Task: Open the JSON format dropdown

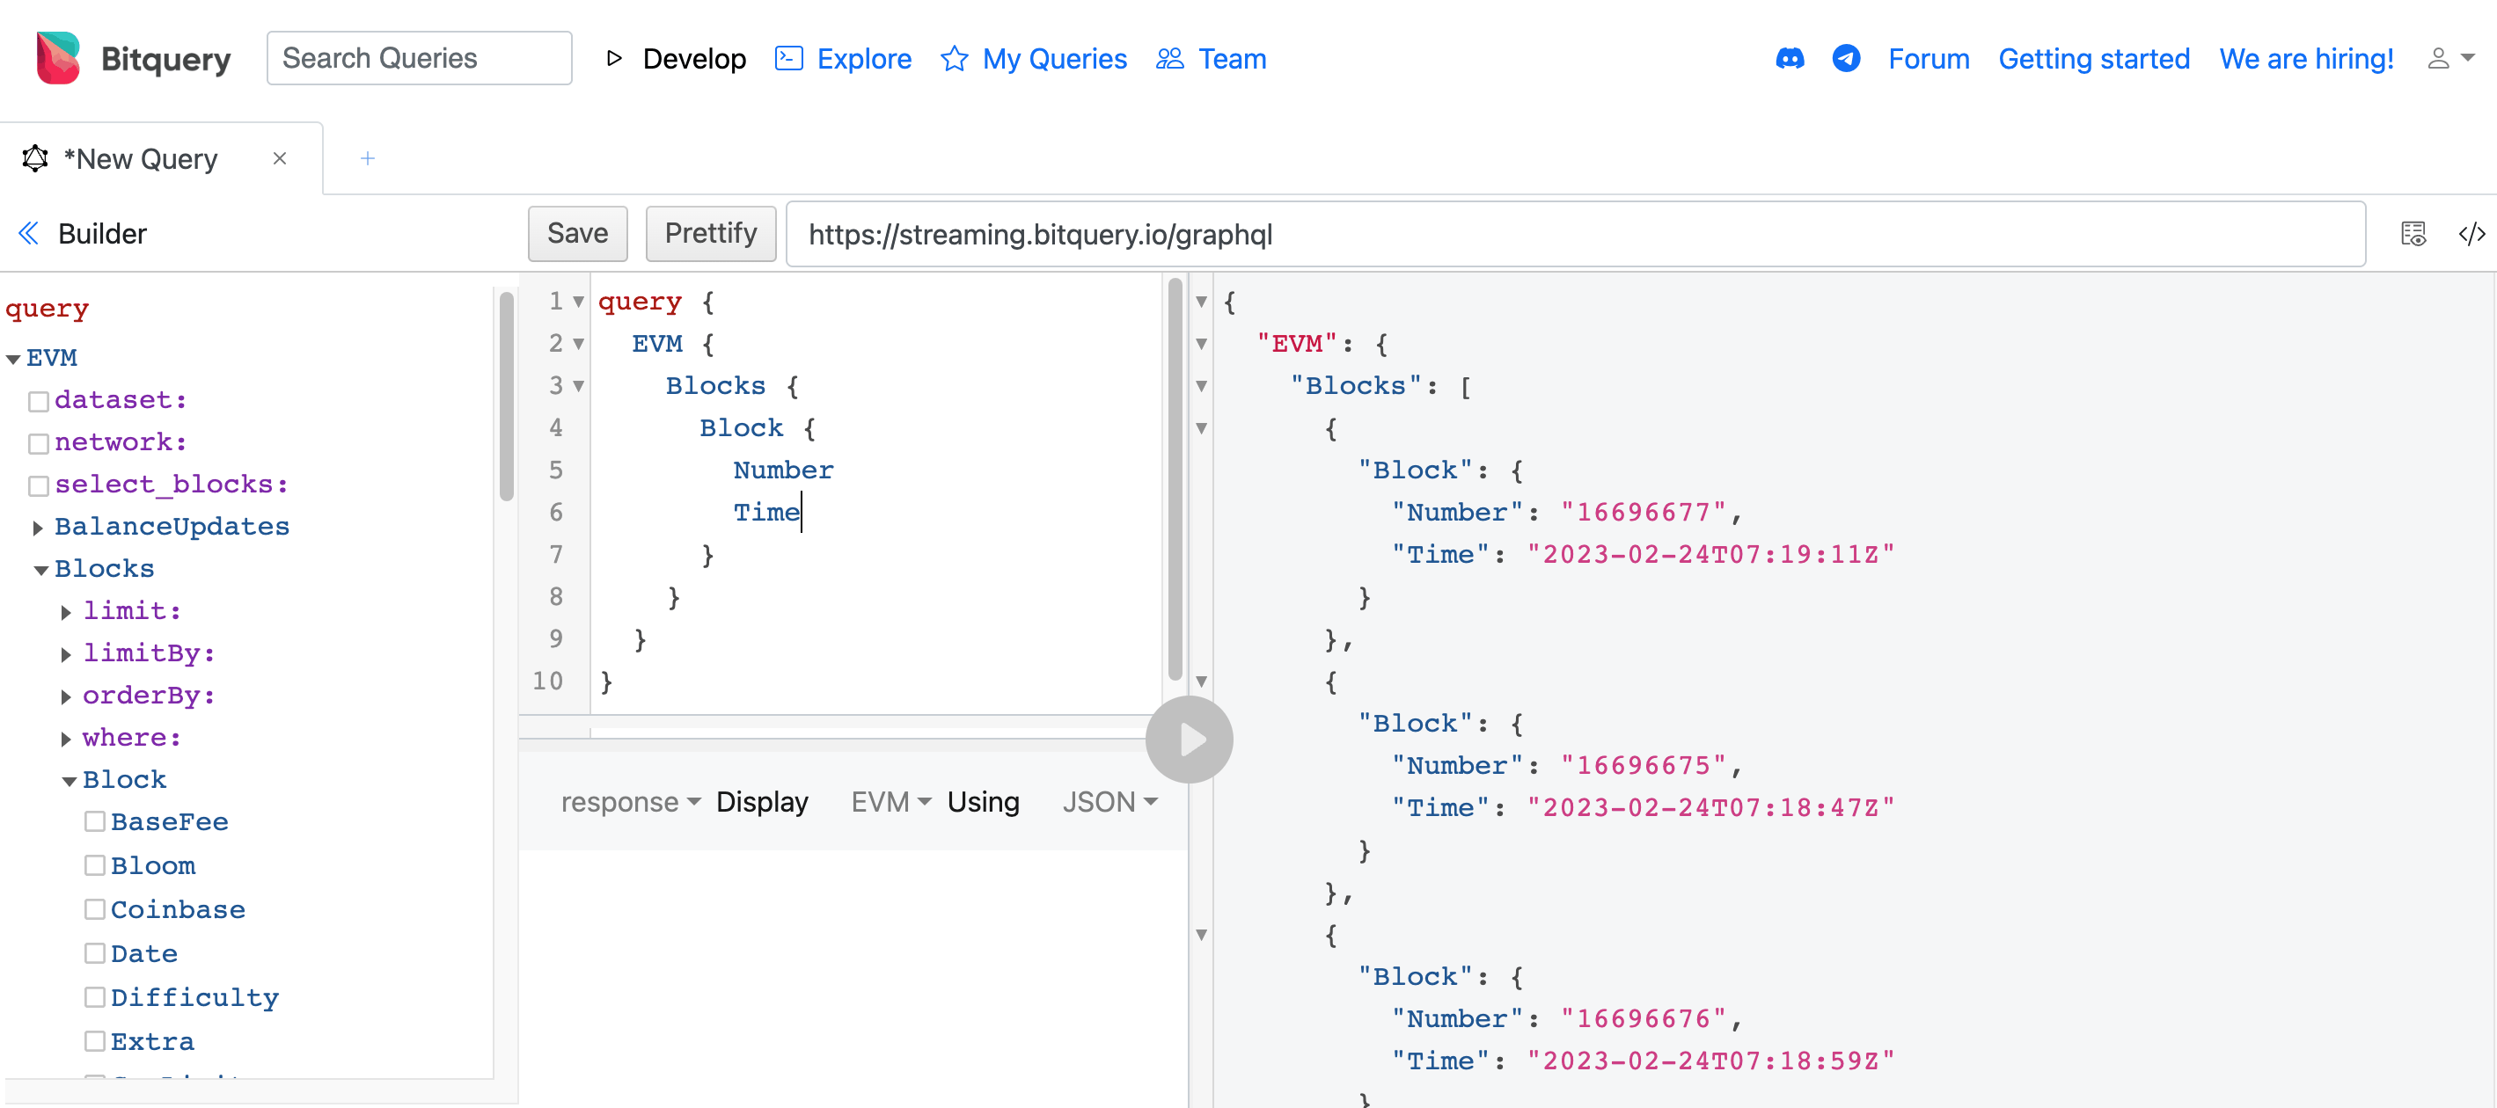Action: 1109,802
